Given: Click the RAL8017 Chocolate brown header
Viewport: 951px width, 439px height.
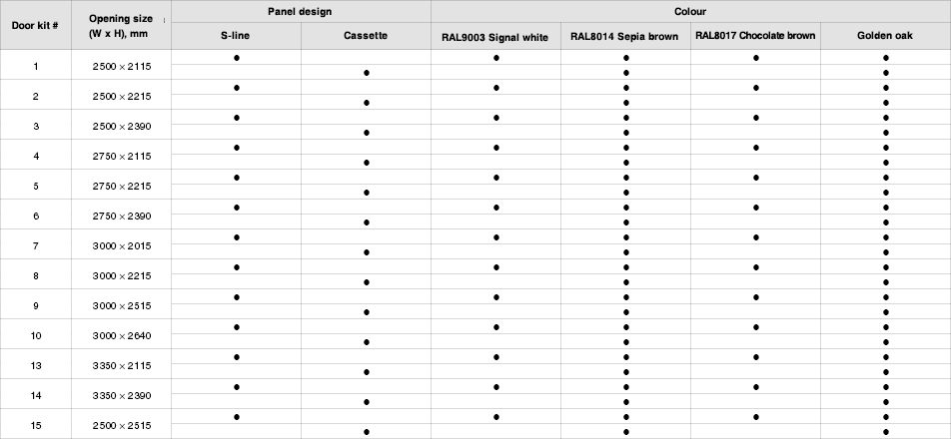Looking at the screenshot, I should click(x=755, y=36).
